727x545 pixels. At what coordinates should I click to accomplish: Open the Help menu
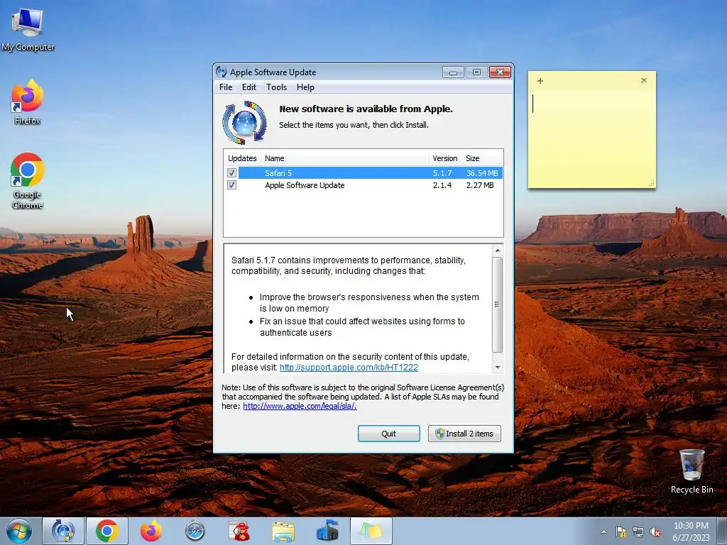[305, 87]
